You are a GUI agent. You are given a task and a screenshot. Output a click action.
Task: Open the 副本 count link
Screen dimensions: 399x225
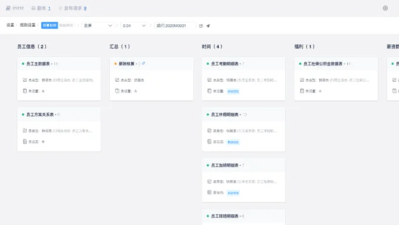(x=49, y=8)
